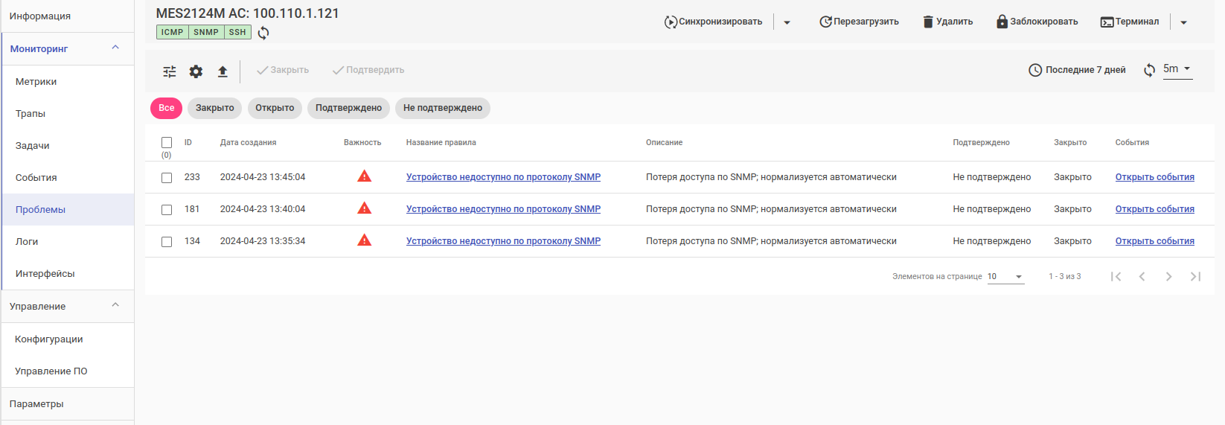Open items-per-page dropdown showing 10
Screen dimensions: 1225x425
(x=1005, y=277)
